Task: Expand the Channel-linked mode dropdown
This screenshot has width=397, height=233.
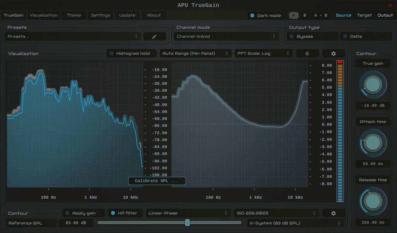Action: 226,37
